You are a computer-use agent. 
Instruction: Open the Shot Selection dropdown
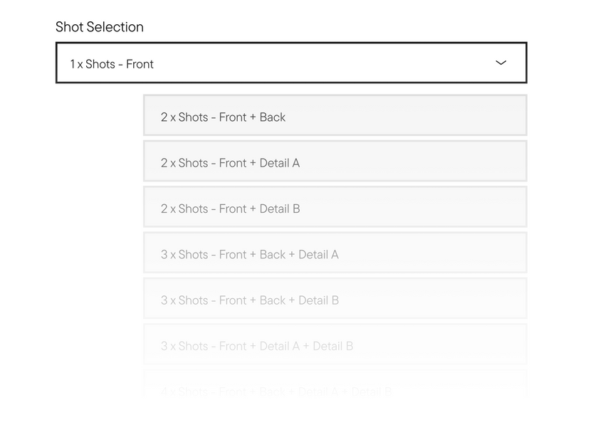coord(291,63)
